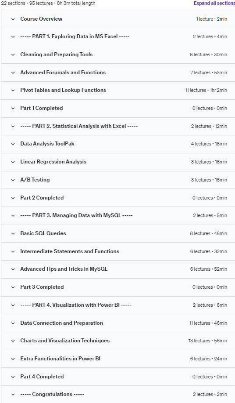Select the A/B Testing title
Screen dimensions: 235x403
[35, 180]
